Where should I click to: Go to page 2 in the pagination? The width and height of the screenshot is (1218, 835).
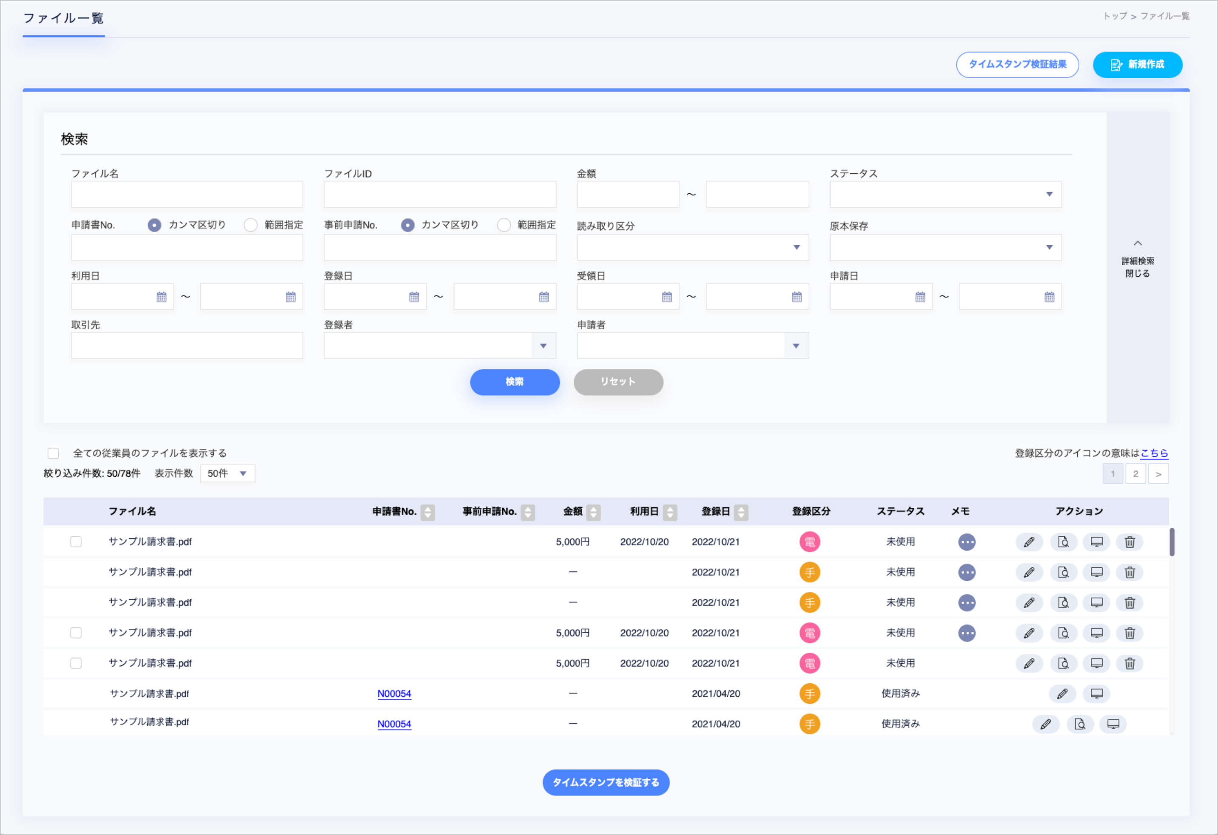coord(1136,474)
